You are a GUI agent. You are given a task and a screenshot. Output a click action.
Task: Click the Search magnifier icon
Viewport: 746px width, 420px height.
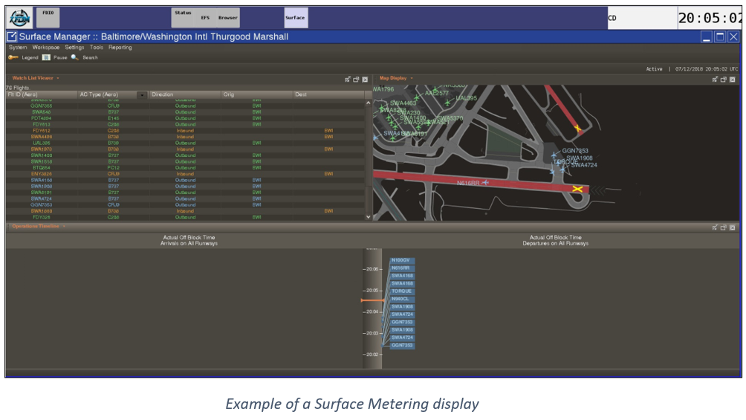click(x=75, y=58)
